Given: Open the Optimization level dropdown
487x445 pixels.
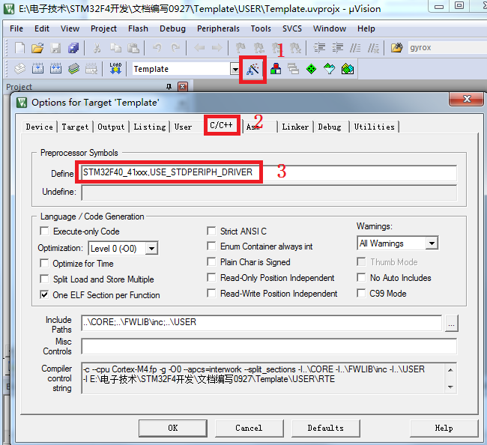Looking at the screenshot, I should click(x=151, y=249).
